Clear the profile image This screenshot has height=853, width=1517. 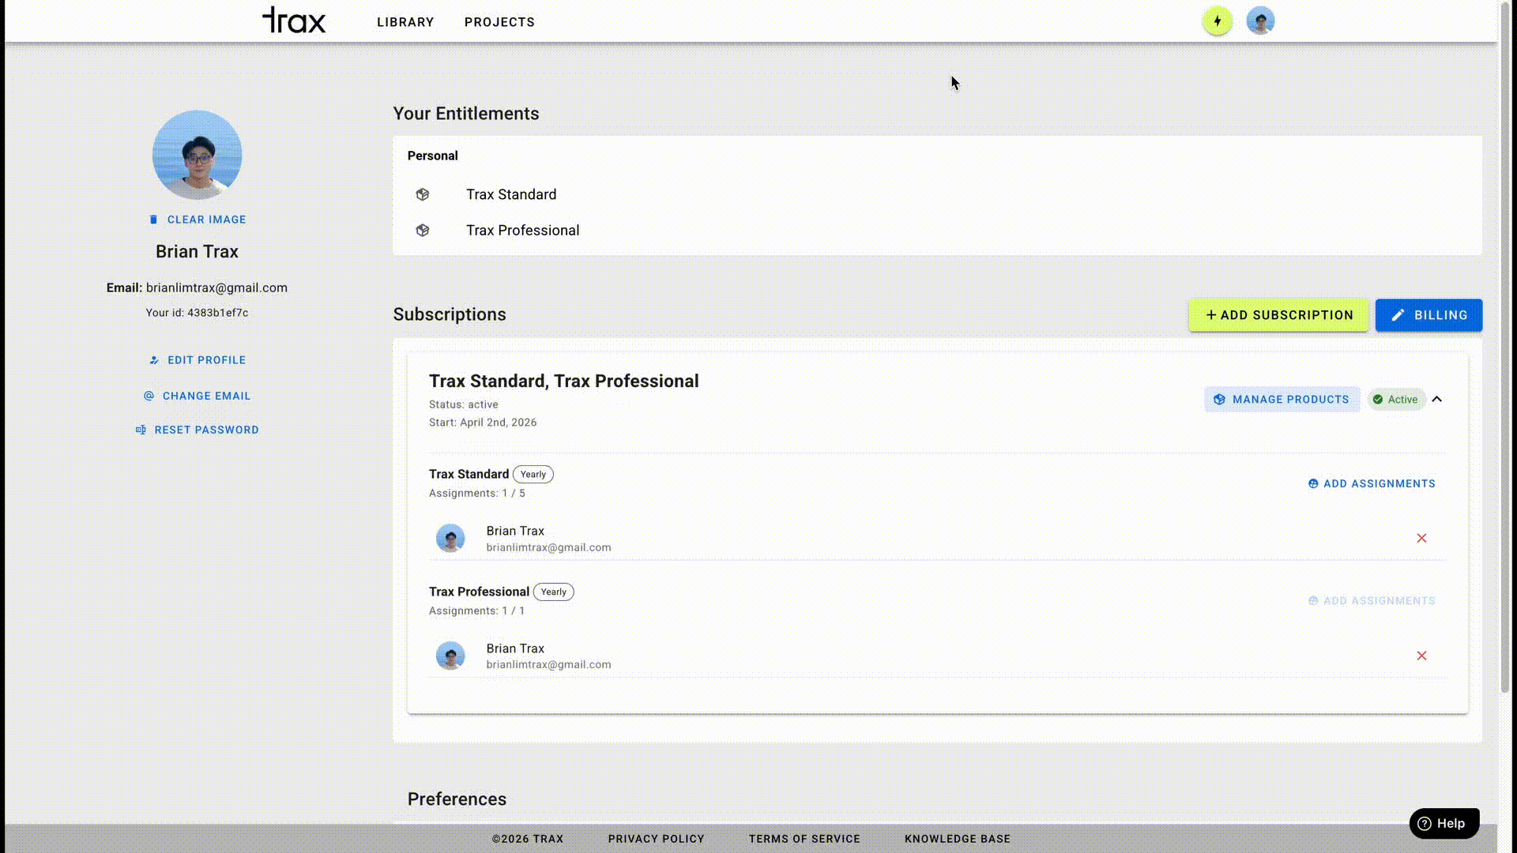tap(198, 220)
